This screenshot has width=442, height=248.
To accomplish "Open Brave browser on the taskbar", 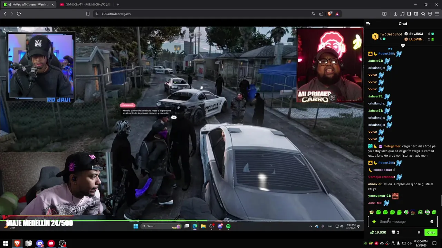I will pos(17,244).
